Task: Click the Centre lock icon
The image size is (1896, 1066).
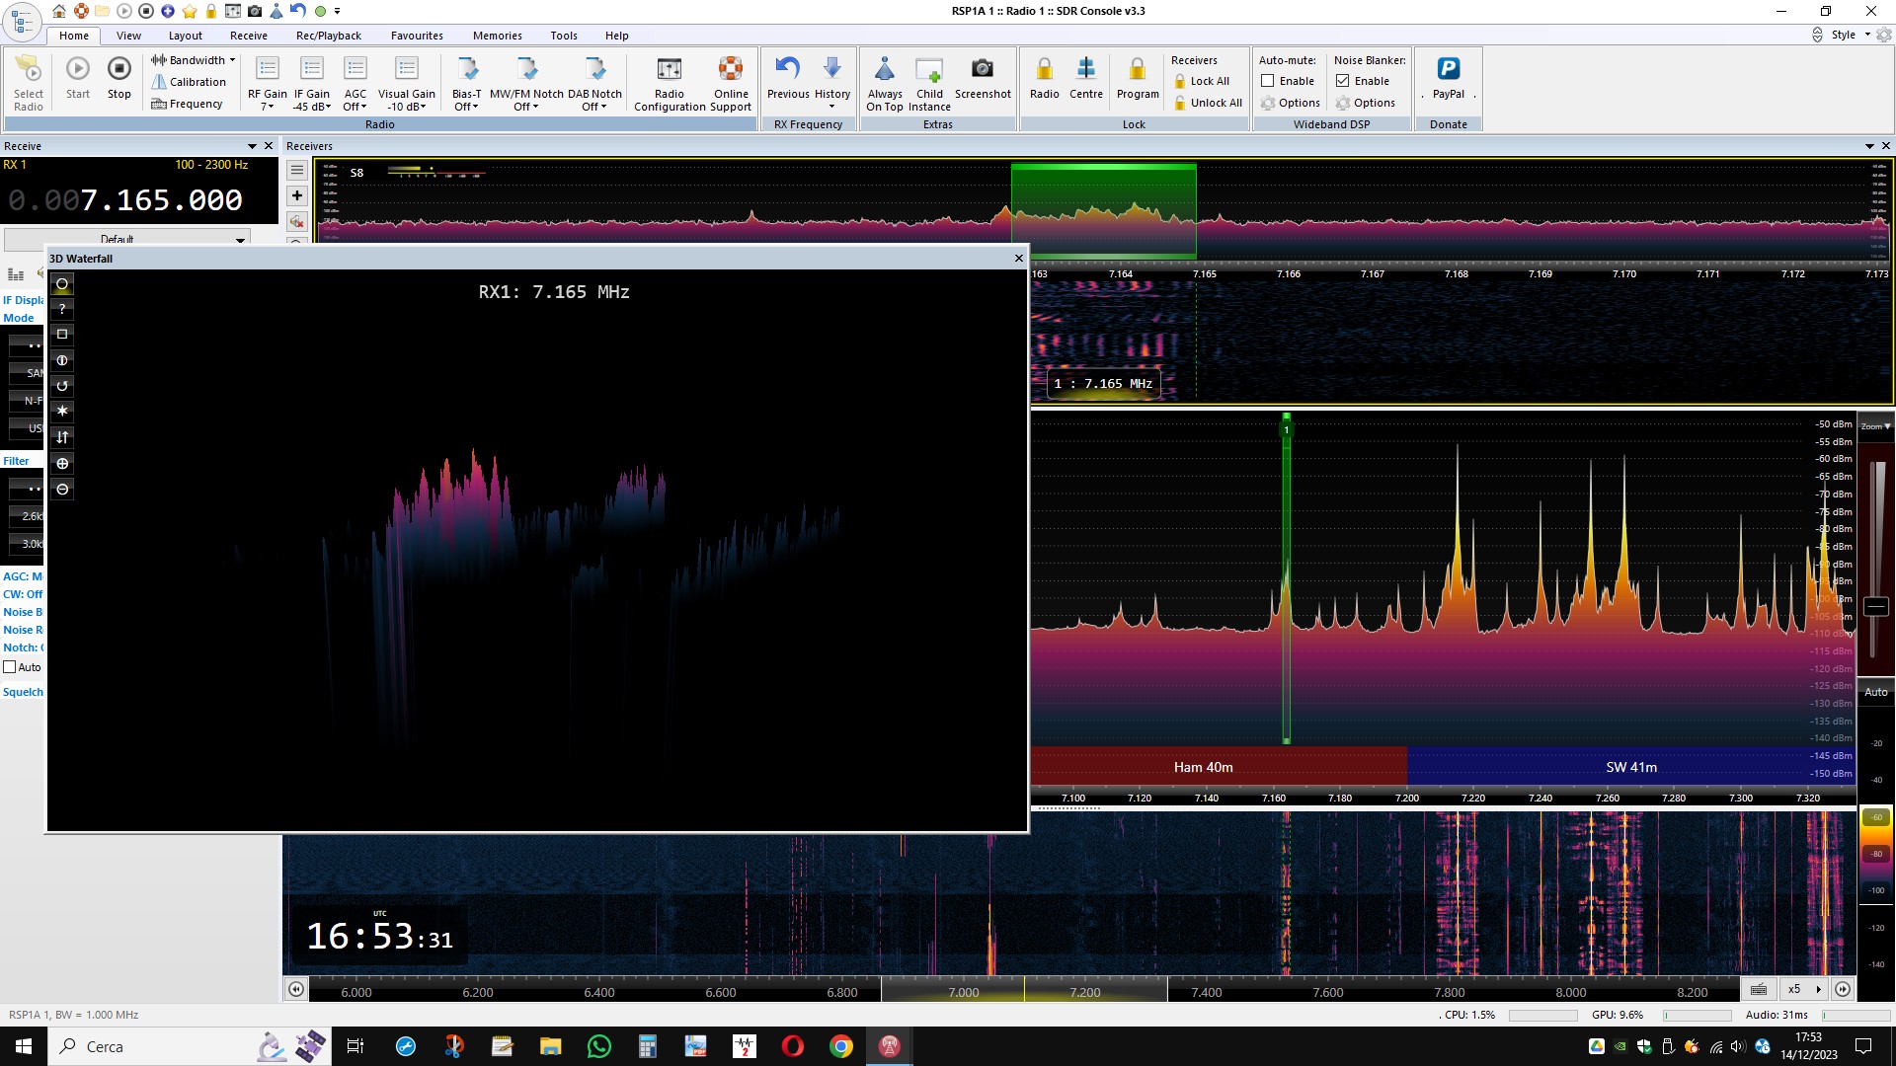Action: pyautogui.click(x=1085, y=69)
